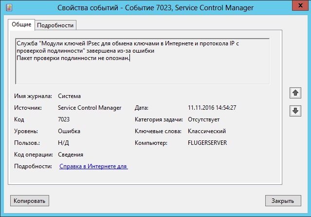Open the Подробности tab
This screenshot has width=311, height=217.
55,25
